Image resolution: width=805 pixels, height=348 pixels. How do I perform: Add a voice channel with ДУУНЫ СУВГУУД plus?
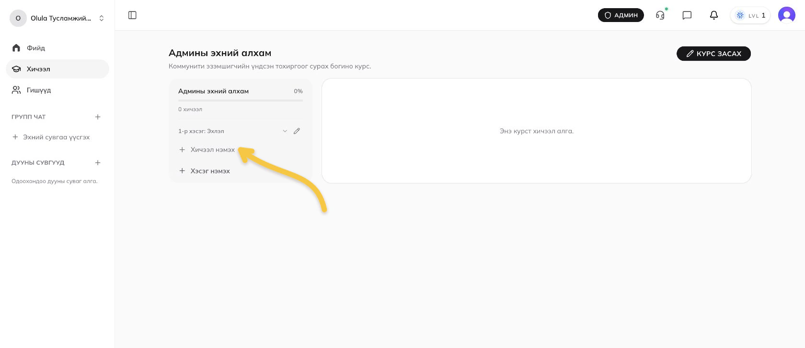[x=98, y=163]
